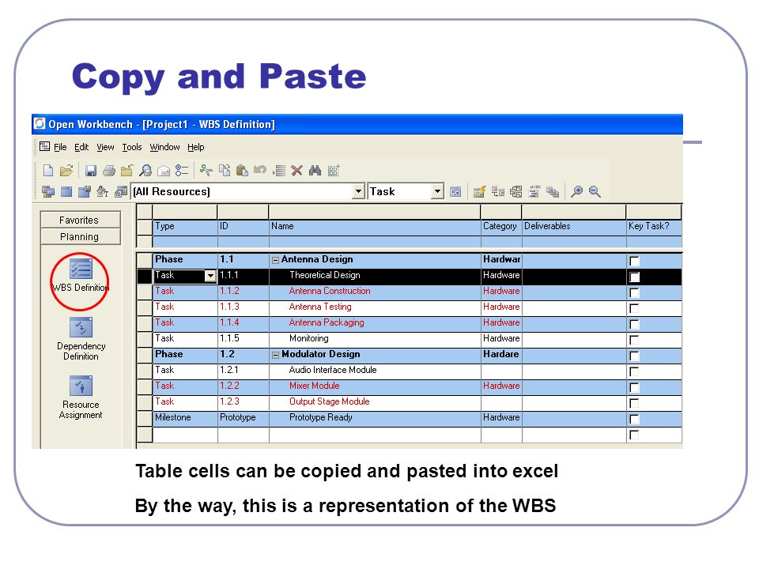Screen dimensions: 759x569
Task: Check Key Task box for Antenna Testing
Action: pos(634,308)
